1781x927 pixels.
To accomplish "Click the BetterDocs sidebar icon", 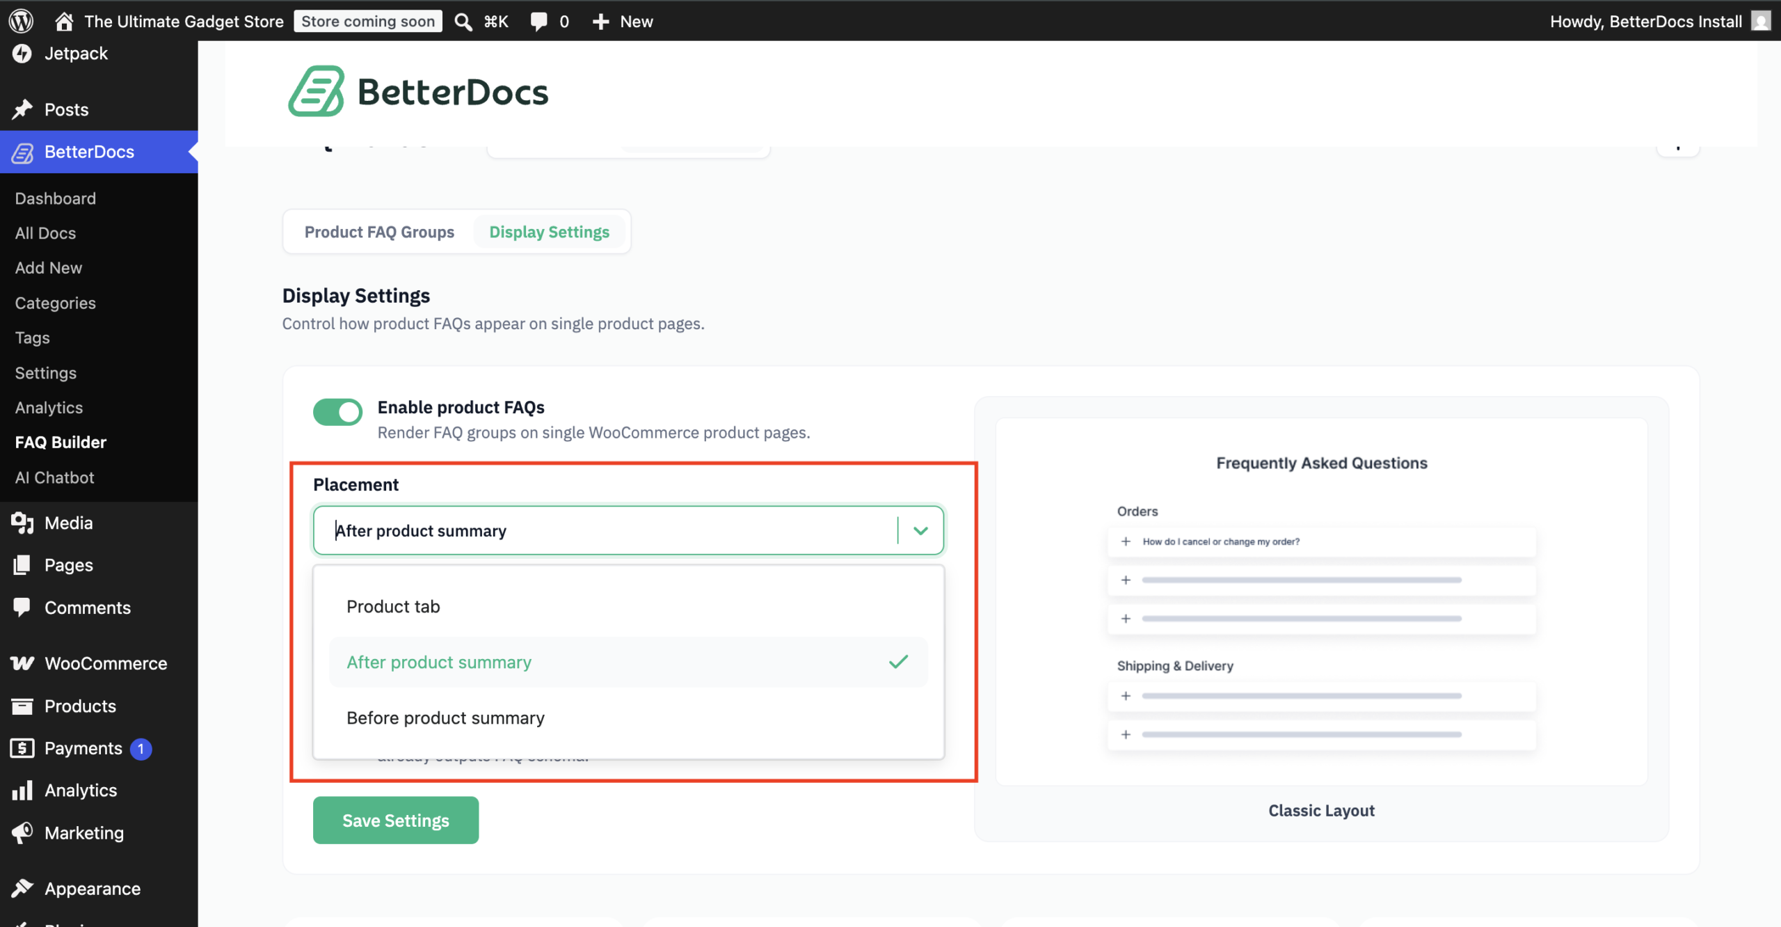I will coord(23,152).
